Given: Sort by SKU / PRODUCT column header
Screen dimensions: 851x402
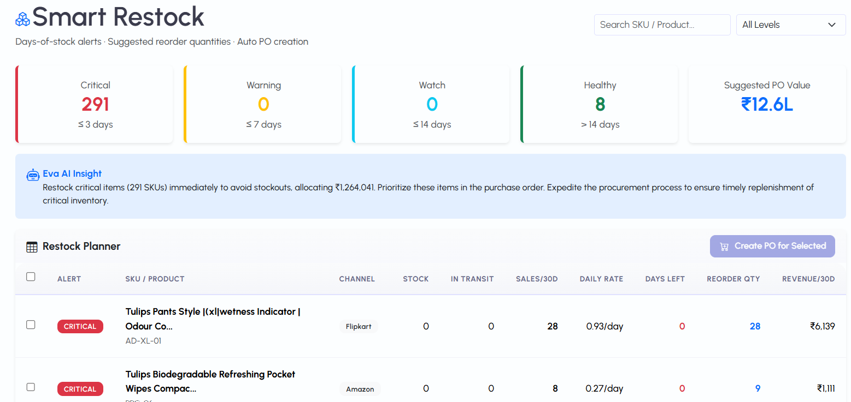Looking at the screenshot, I should [x=155, y=279].
